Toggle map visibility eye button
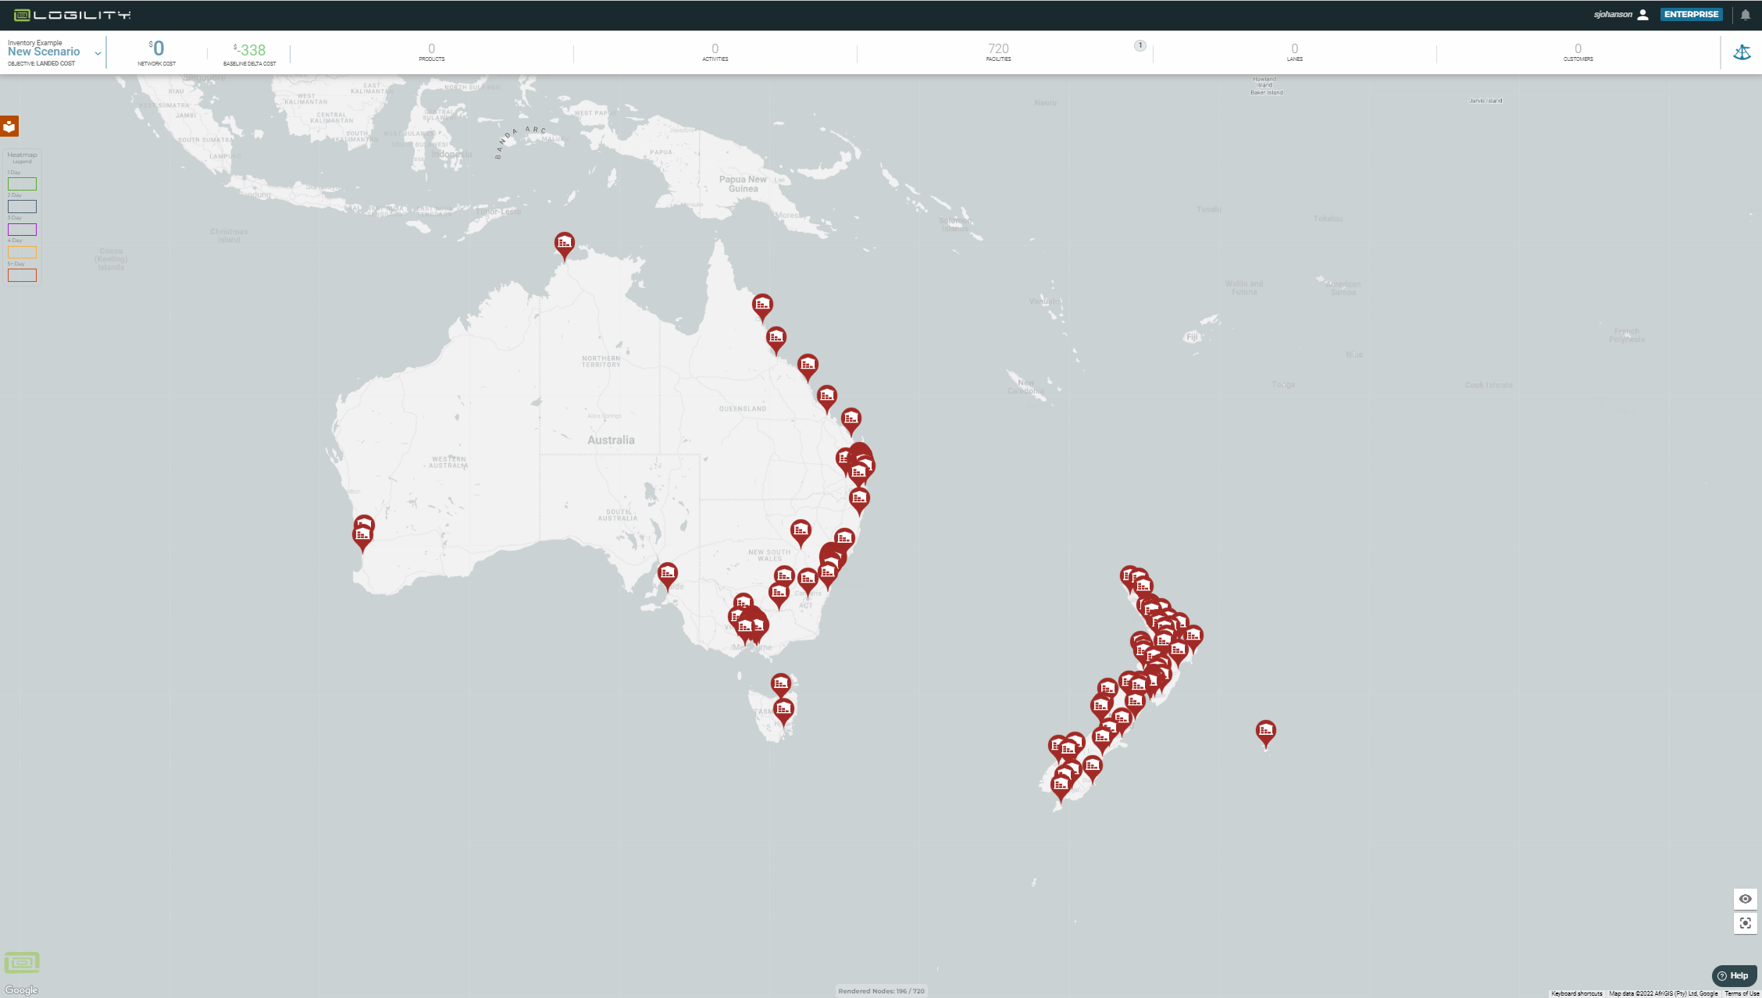 tap(1745, 899)
